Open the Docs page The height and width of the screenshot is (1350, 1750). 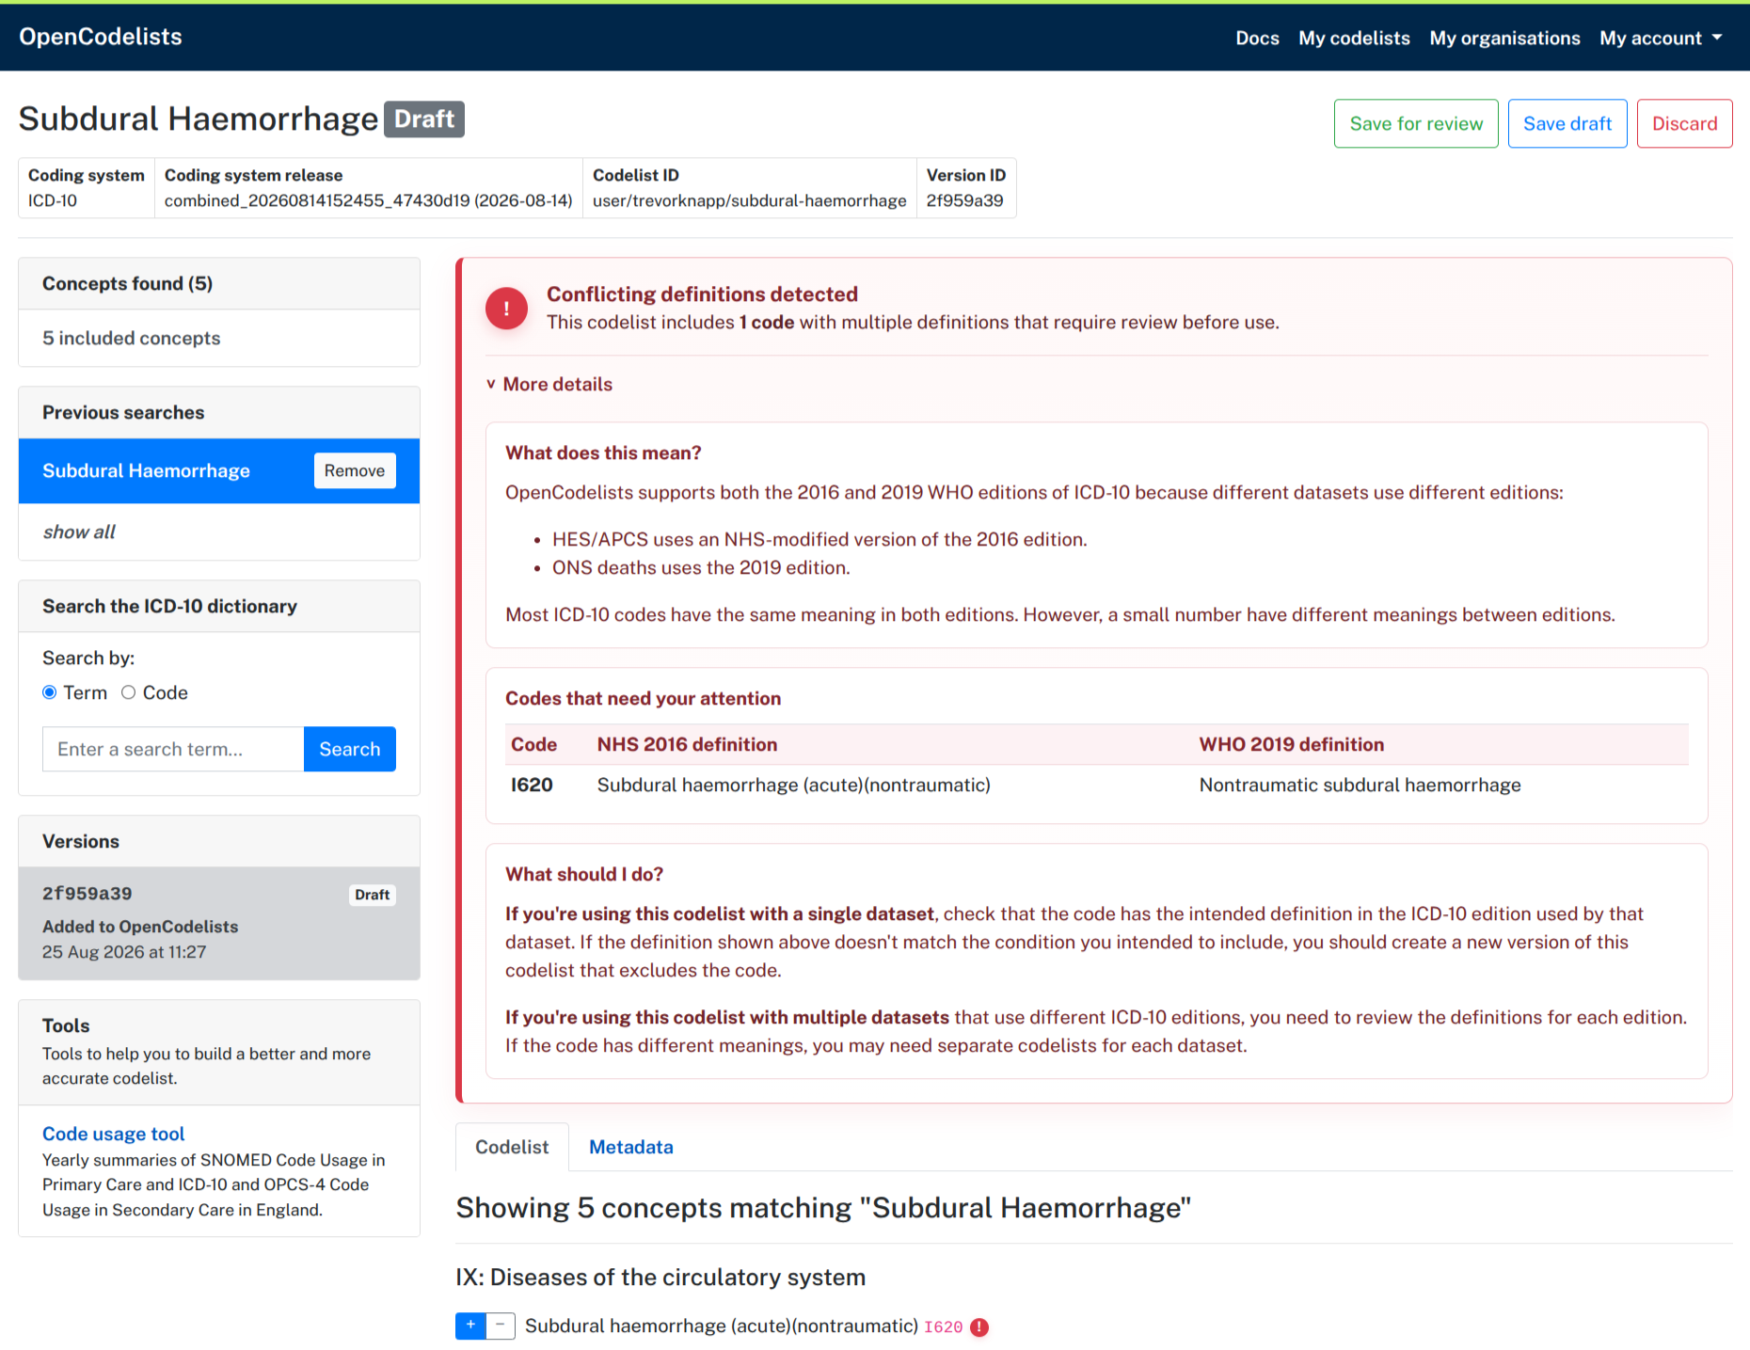coord(1257,38)
